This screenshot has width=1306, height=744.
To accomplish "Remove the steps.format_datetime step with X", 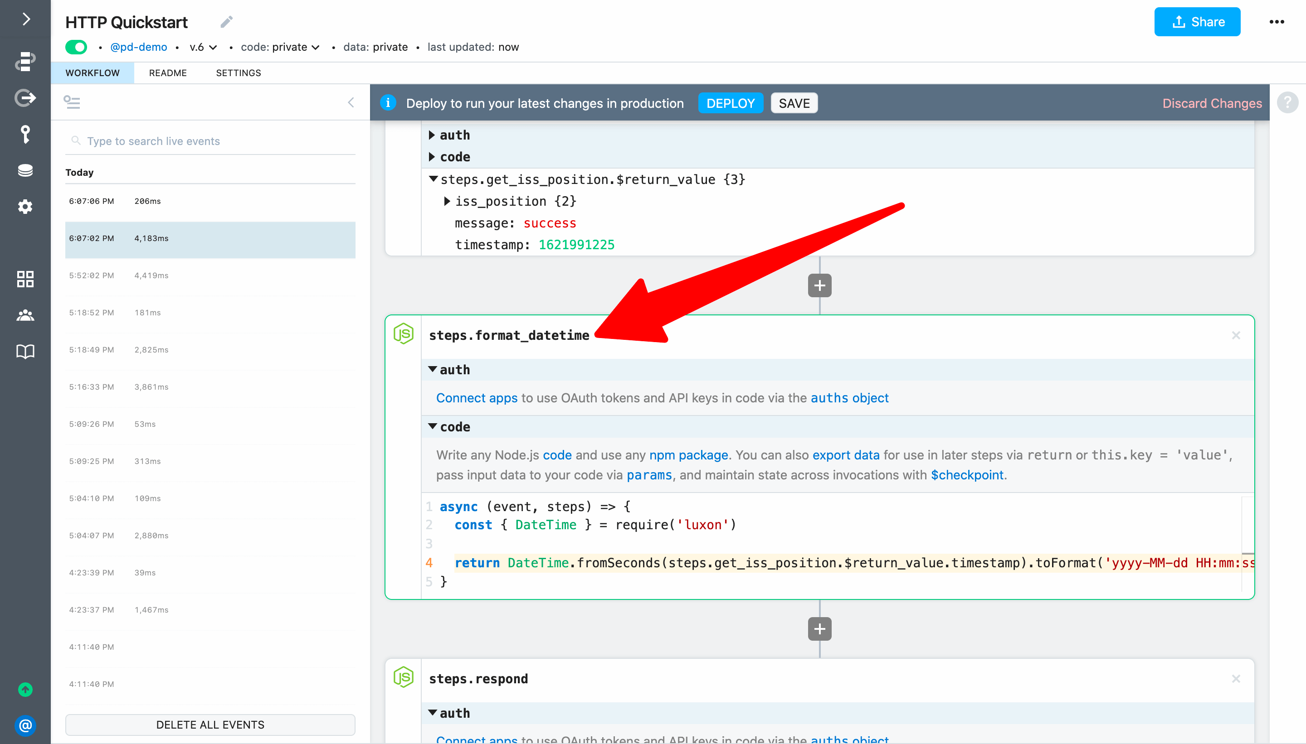I will click(x=1235, y=335).
